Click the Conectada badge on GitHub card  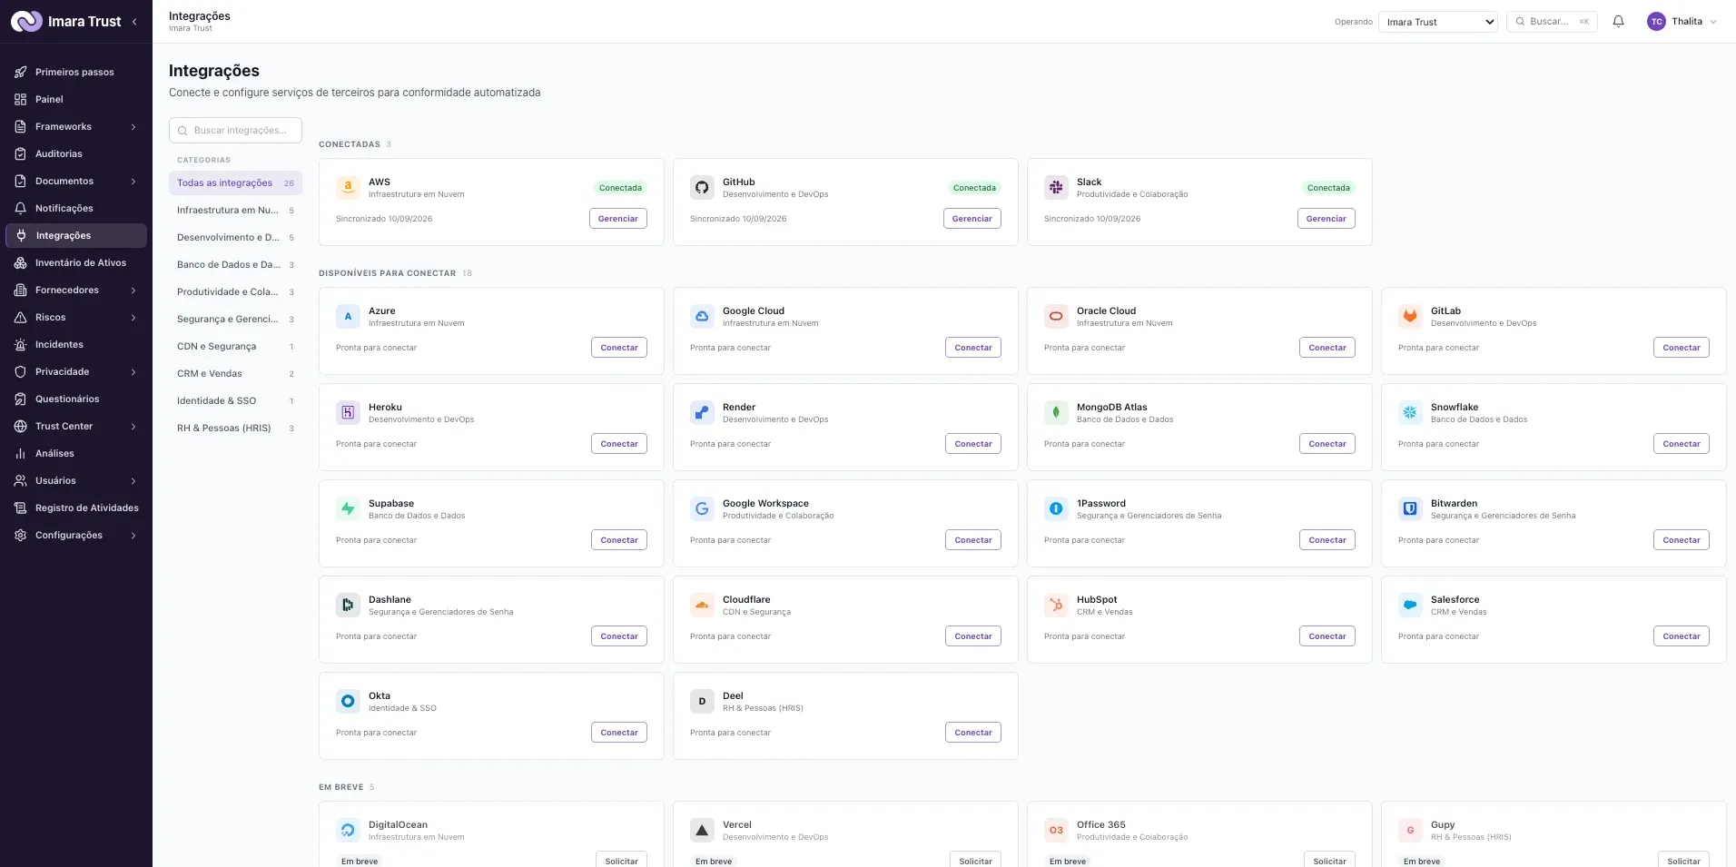pyautogui.click(x=974, y=188)
